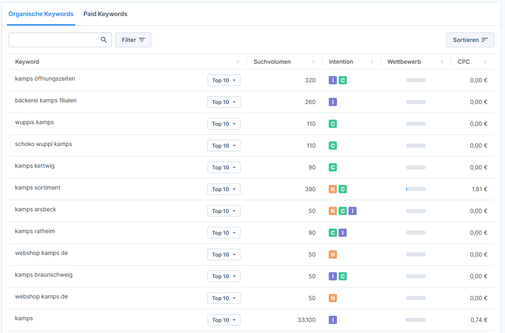Click the C badge for kamps arsbeck
The width and height of the screenshot is (505, 333).
click(343, 211)
